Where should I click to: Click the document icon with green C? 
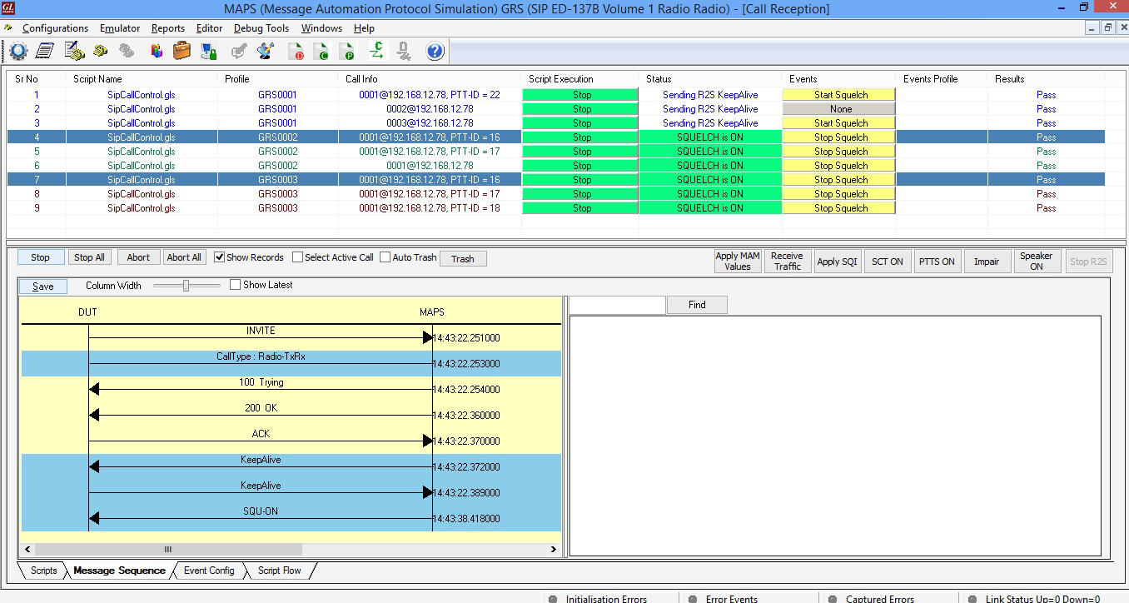pyautogui.click(x=321, y=52)
